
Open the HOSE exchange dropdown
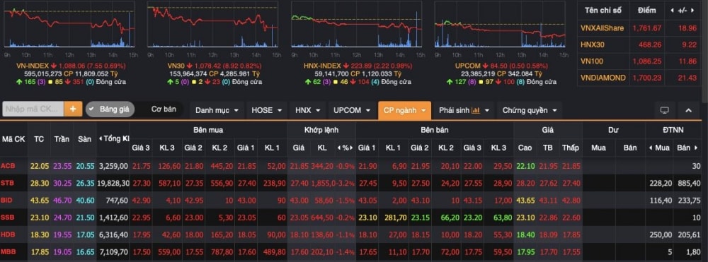pyautogui.click(x=266, y=110)
